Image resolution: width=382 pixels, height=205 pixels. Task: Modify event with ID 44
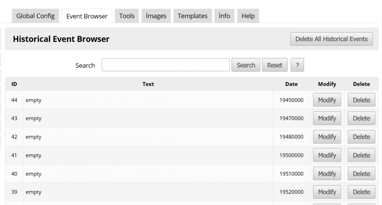327,100
